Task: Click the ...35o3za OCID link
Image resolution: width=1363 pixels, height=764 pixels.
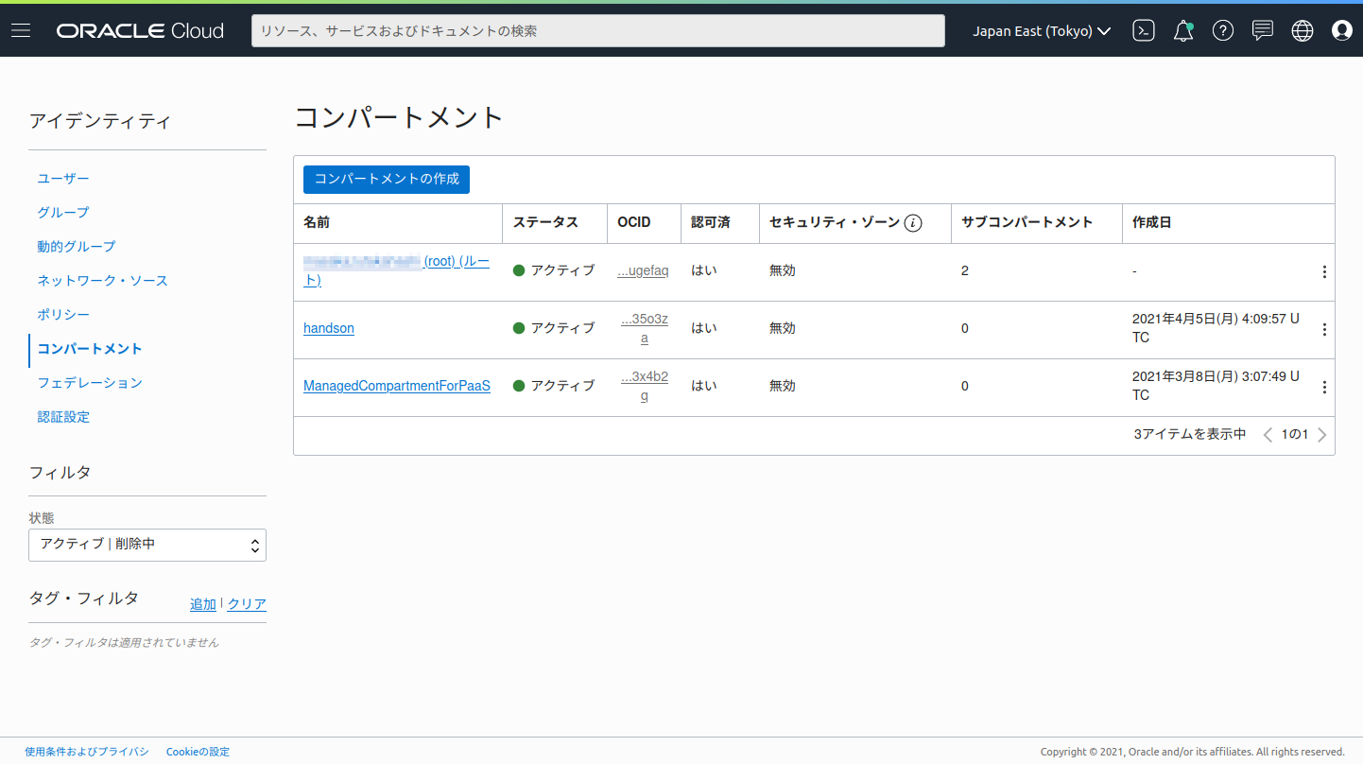Action: click(645, 328)
